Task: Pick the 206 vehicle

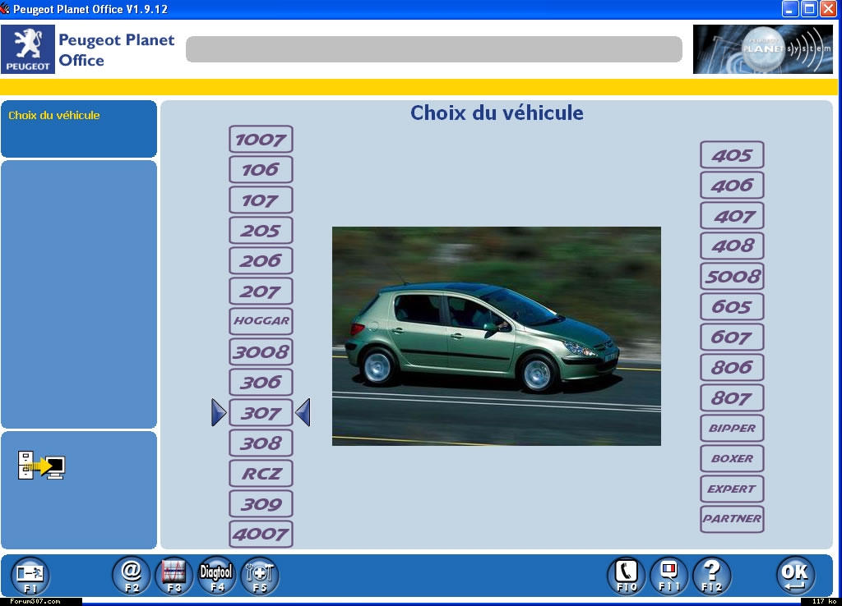Action: click(261, 260)
